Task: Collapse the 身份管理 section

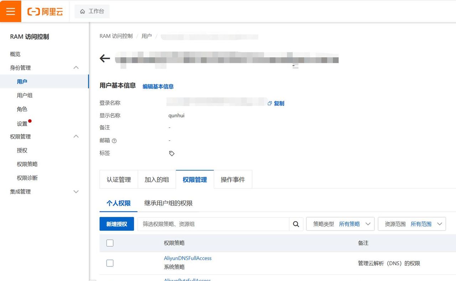Action: pyautogui.click(x=76, y=68)
